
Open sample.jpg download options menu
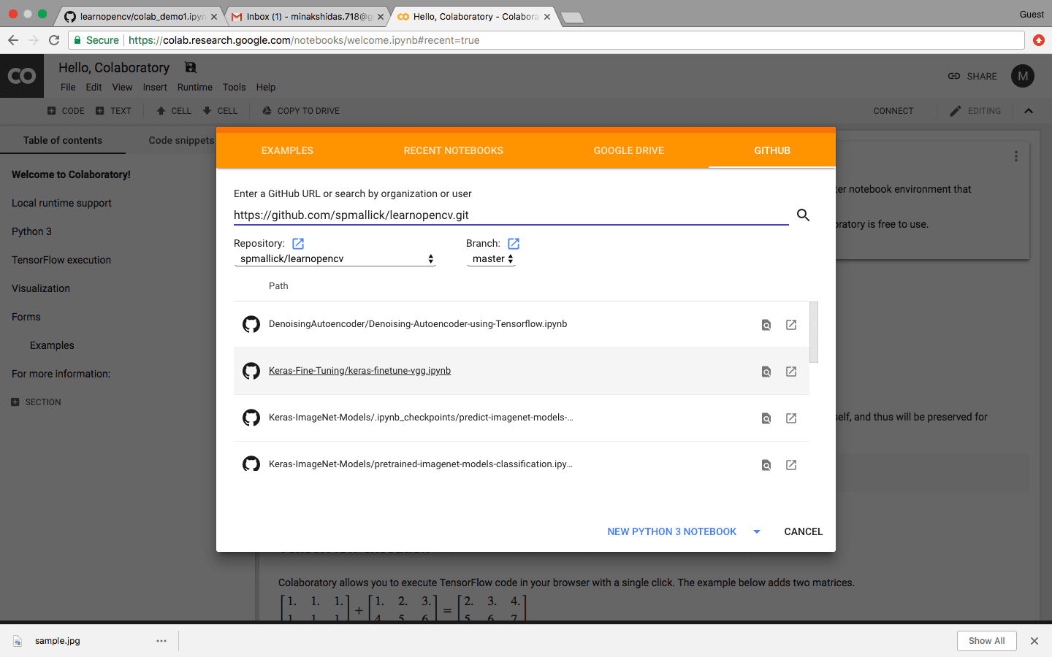(161, 641)
